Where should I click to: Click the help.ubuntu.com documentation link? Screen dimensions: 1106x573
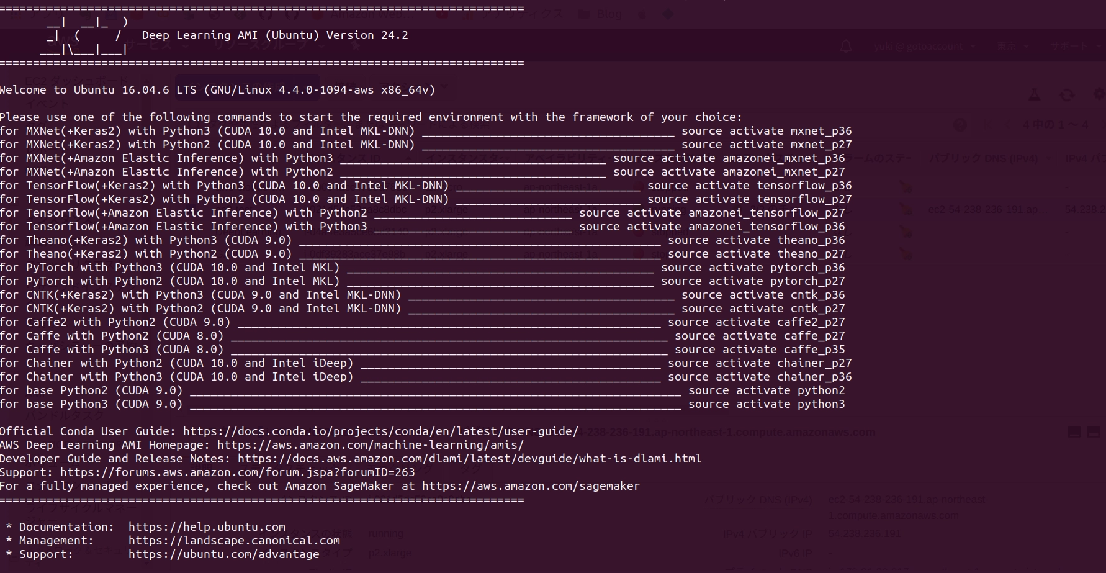point(207,527)
